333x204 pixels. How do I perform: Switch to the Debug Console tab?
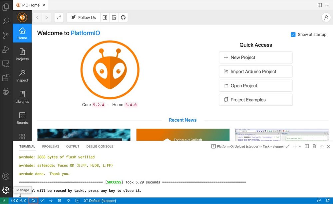pyautogui.click(x=100, y=146)
